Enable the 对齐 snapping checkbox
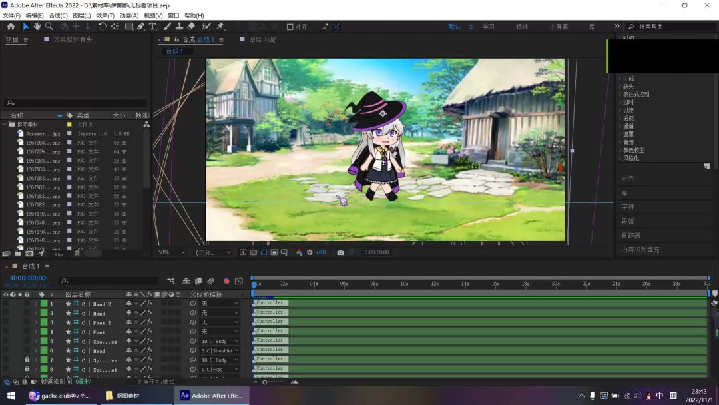The height and width of the screenshot is (405, 719). click(290, 27)
